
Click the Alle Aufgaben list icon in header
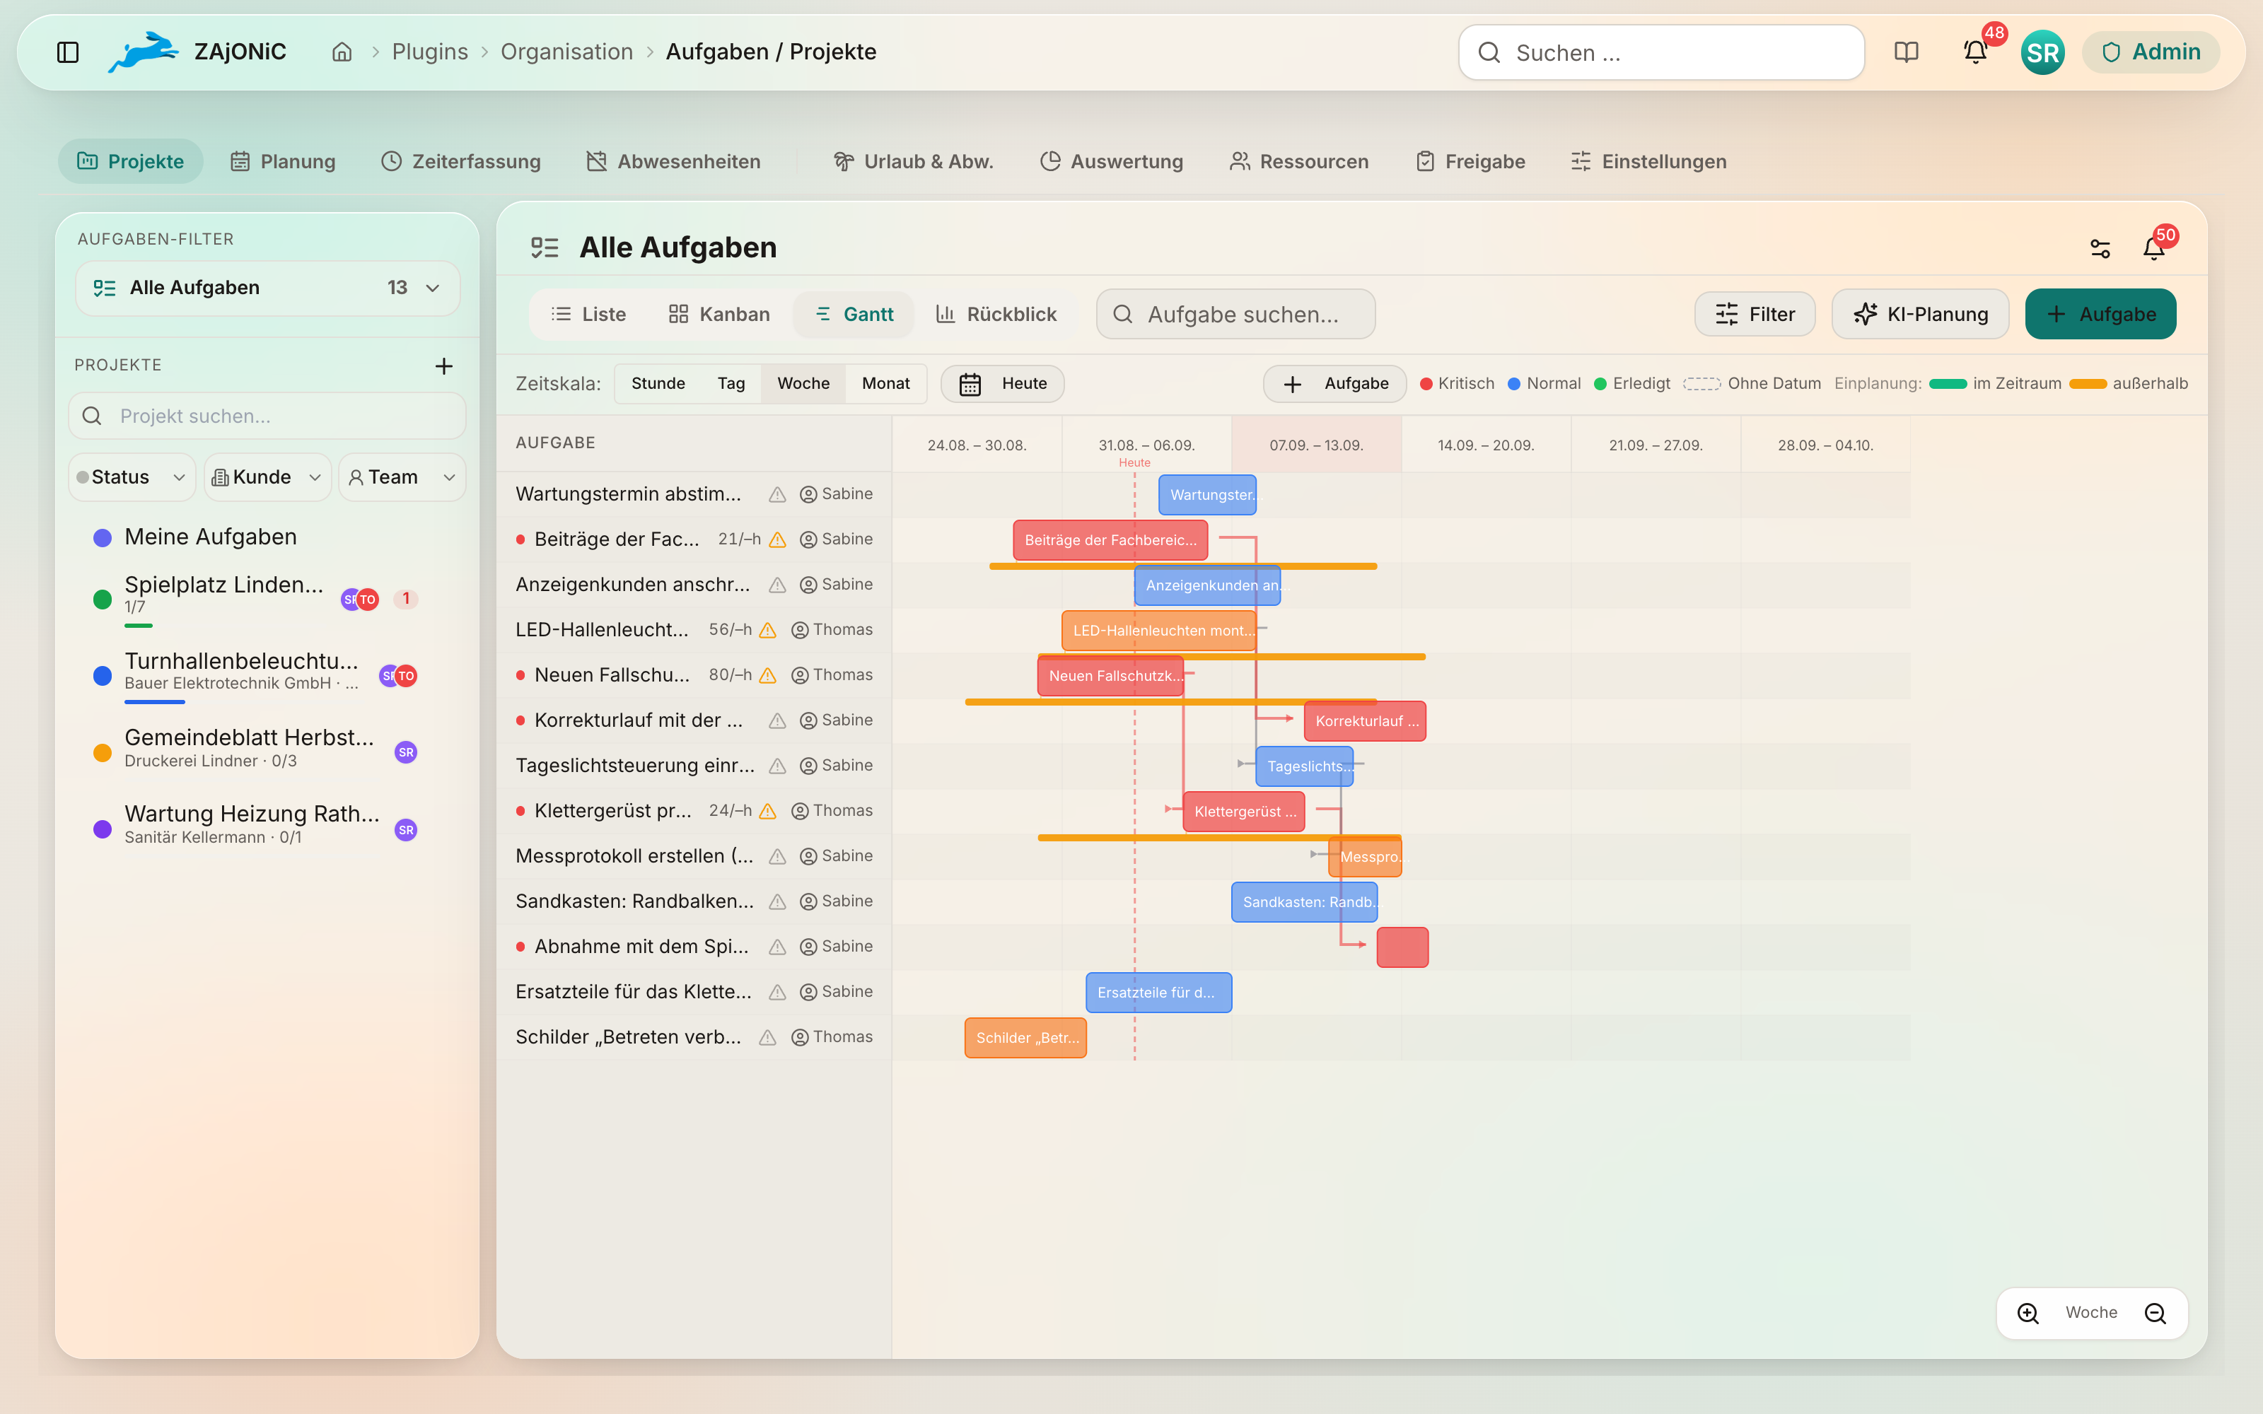point(545,248)
